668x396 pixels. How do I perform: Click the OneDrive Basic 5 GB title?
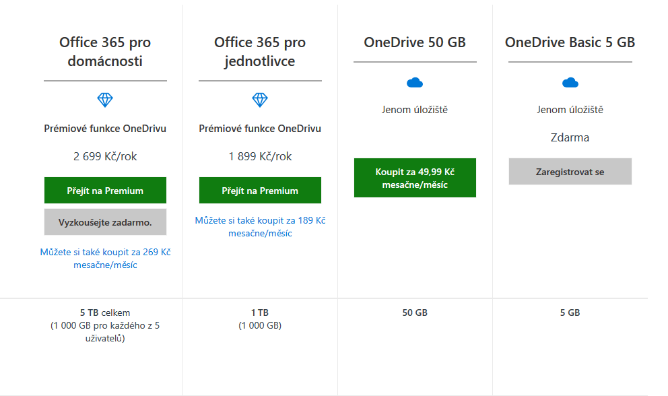[x=570, y=42]
